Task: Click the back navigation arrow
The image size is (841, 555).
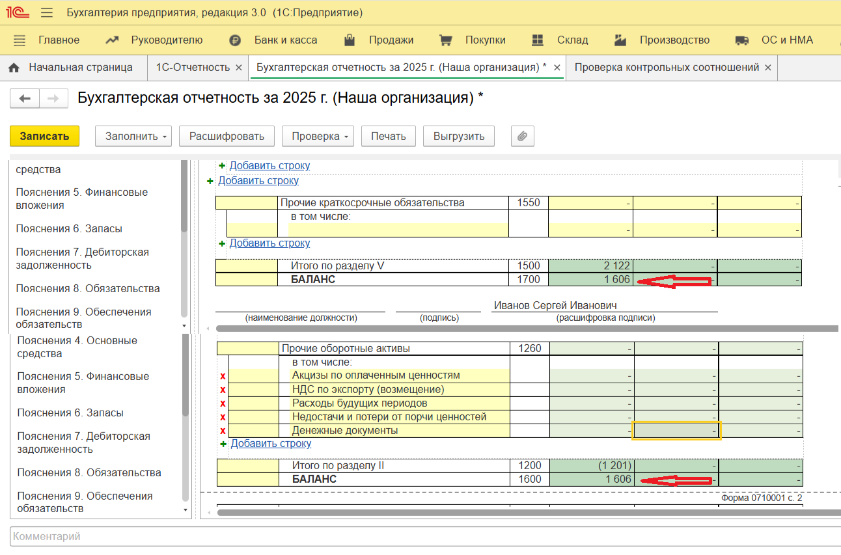Action: [x=25, y=98]
